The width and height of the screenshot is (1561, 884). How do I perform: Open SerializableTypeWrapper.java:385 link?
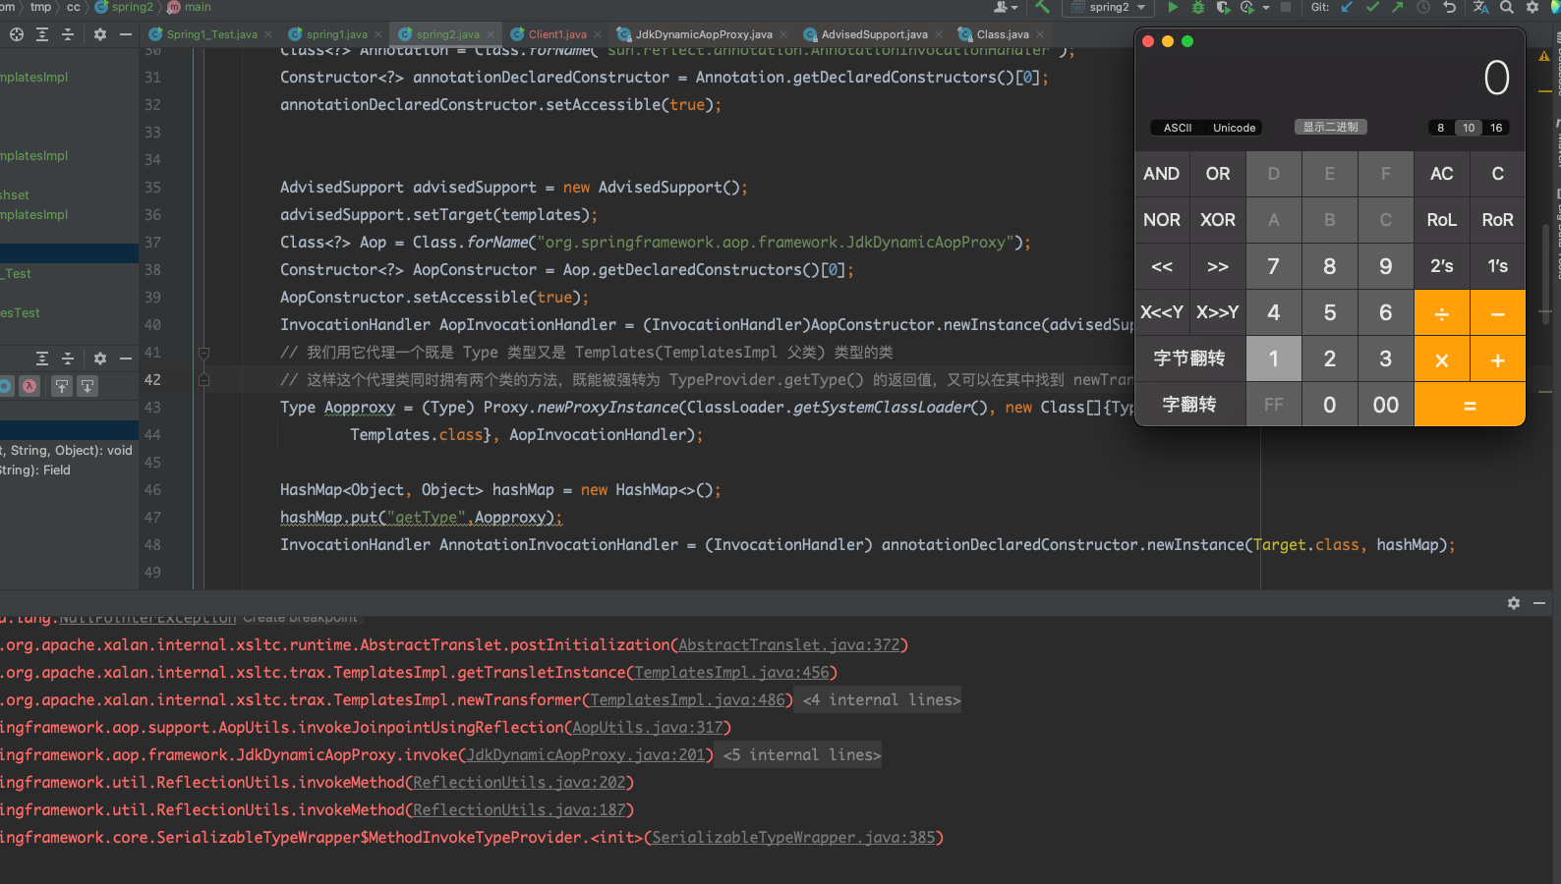(x=793, y=838)
